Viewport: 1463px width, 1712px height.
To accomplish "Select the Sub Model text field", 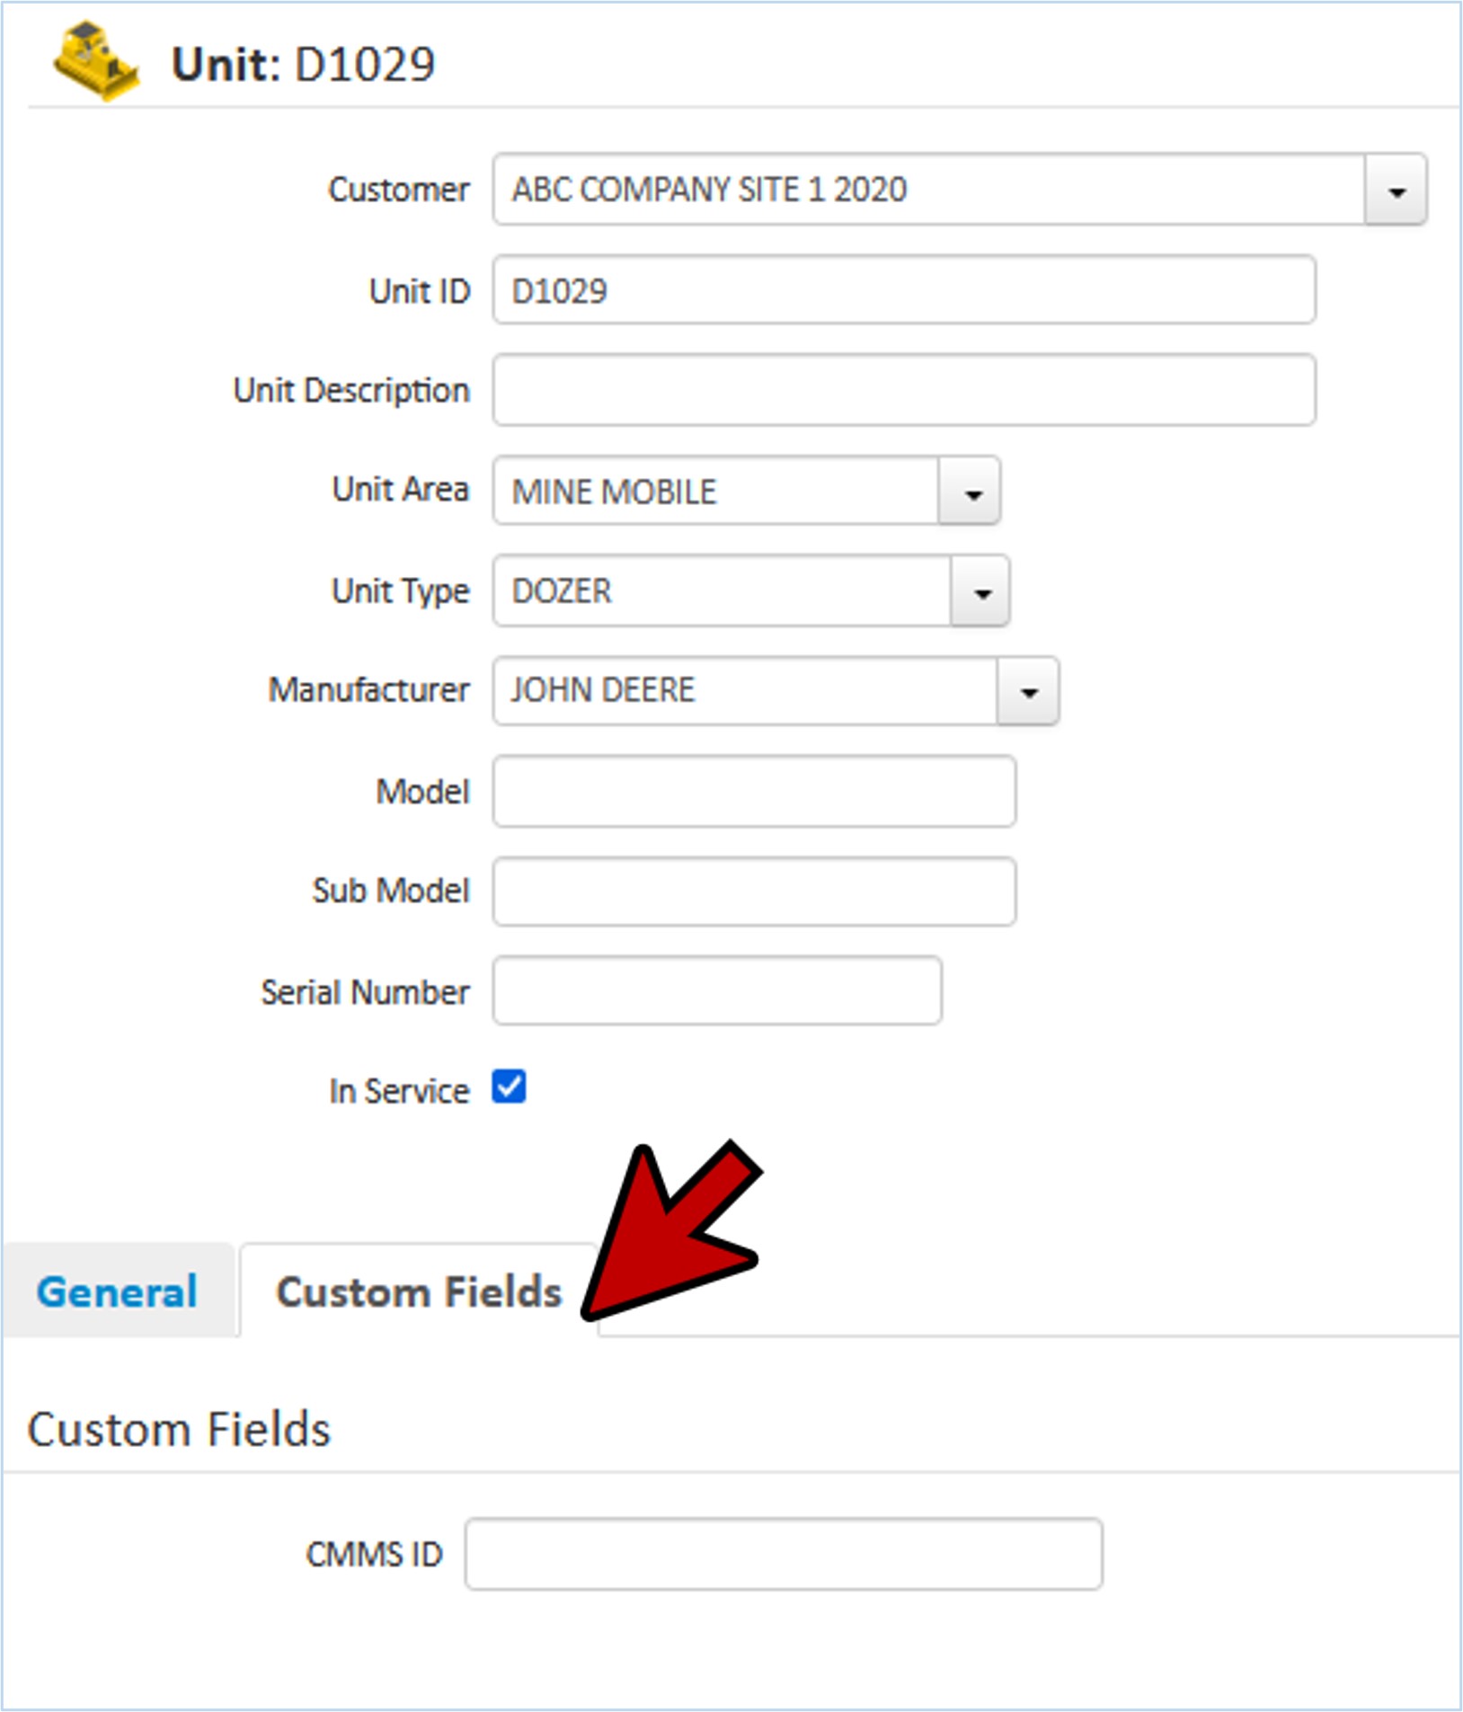I will 754,891.
